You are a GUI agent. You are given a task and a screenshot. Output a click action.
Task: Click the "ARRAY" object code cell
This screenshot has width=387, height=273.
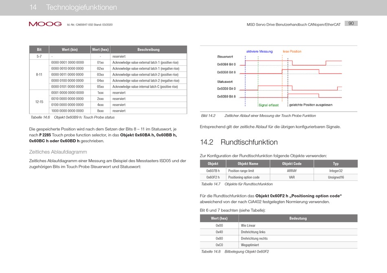292,171
